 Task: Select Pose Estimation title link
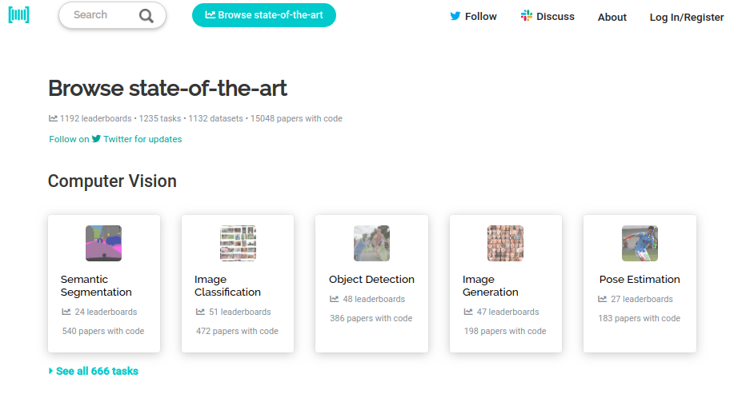640,279
